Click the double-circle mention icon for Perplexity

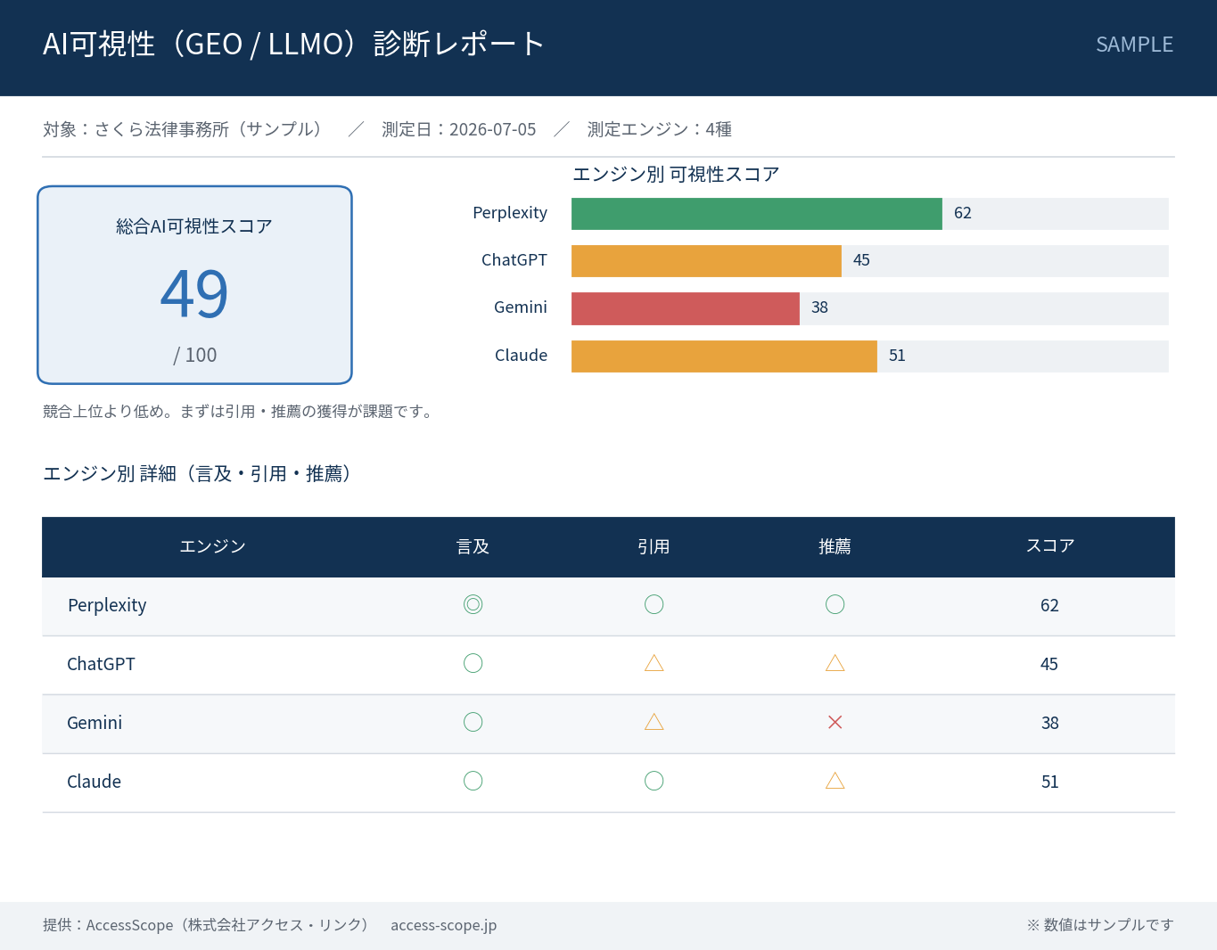click(473, 605)
